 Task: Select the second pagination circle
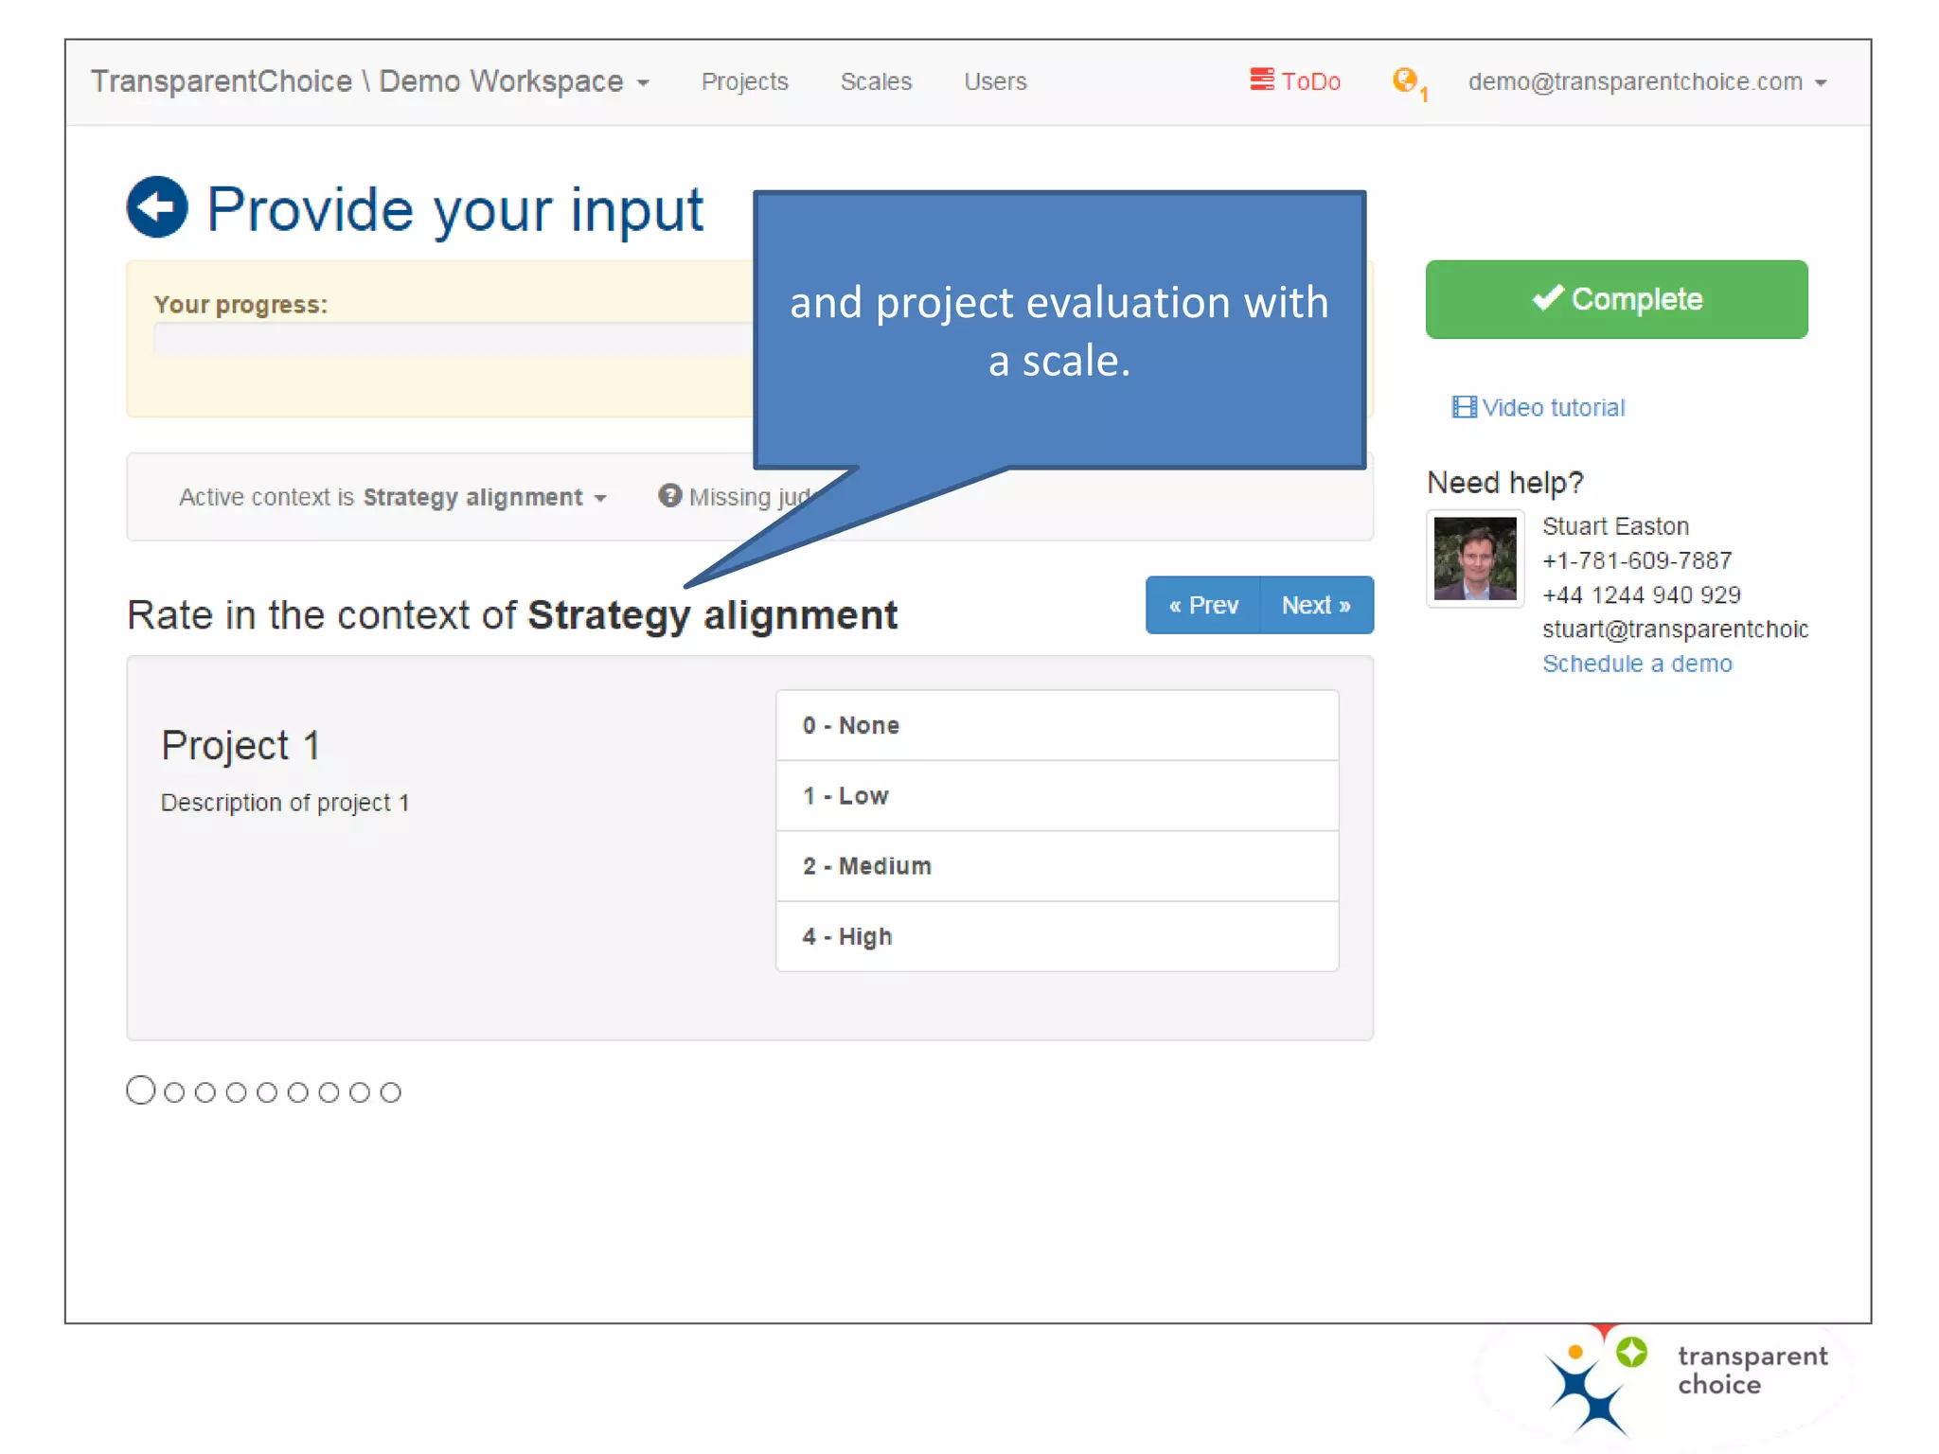click(x=174, y=1092)
